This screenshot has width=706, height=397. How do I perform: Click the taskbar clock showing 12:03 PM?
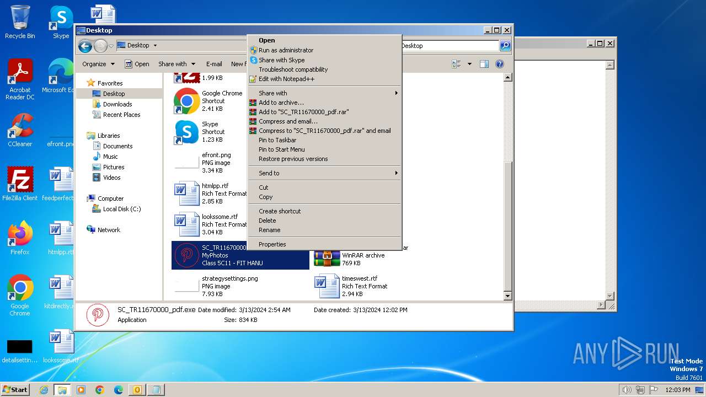click(678, 390)
